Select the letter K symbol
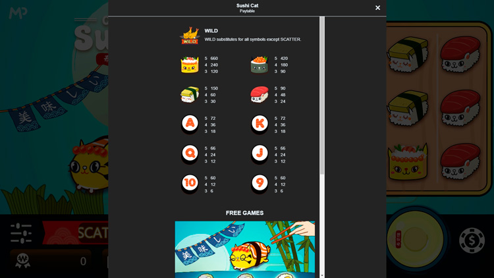 click(260, 124)
